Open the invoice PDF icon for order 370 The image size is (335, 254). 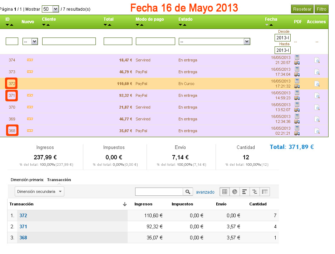[x=297, y=104]
